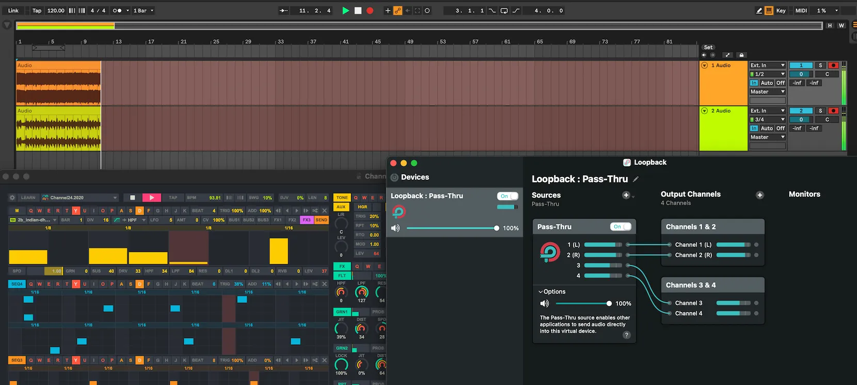Open the 2b_indian-dh sample dropdown
Image resolution: width=857 pixels, height=385 pixels.
[x=34, y=220]
